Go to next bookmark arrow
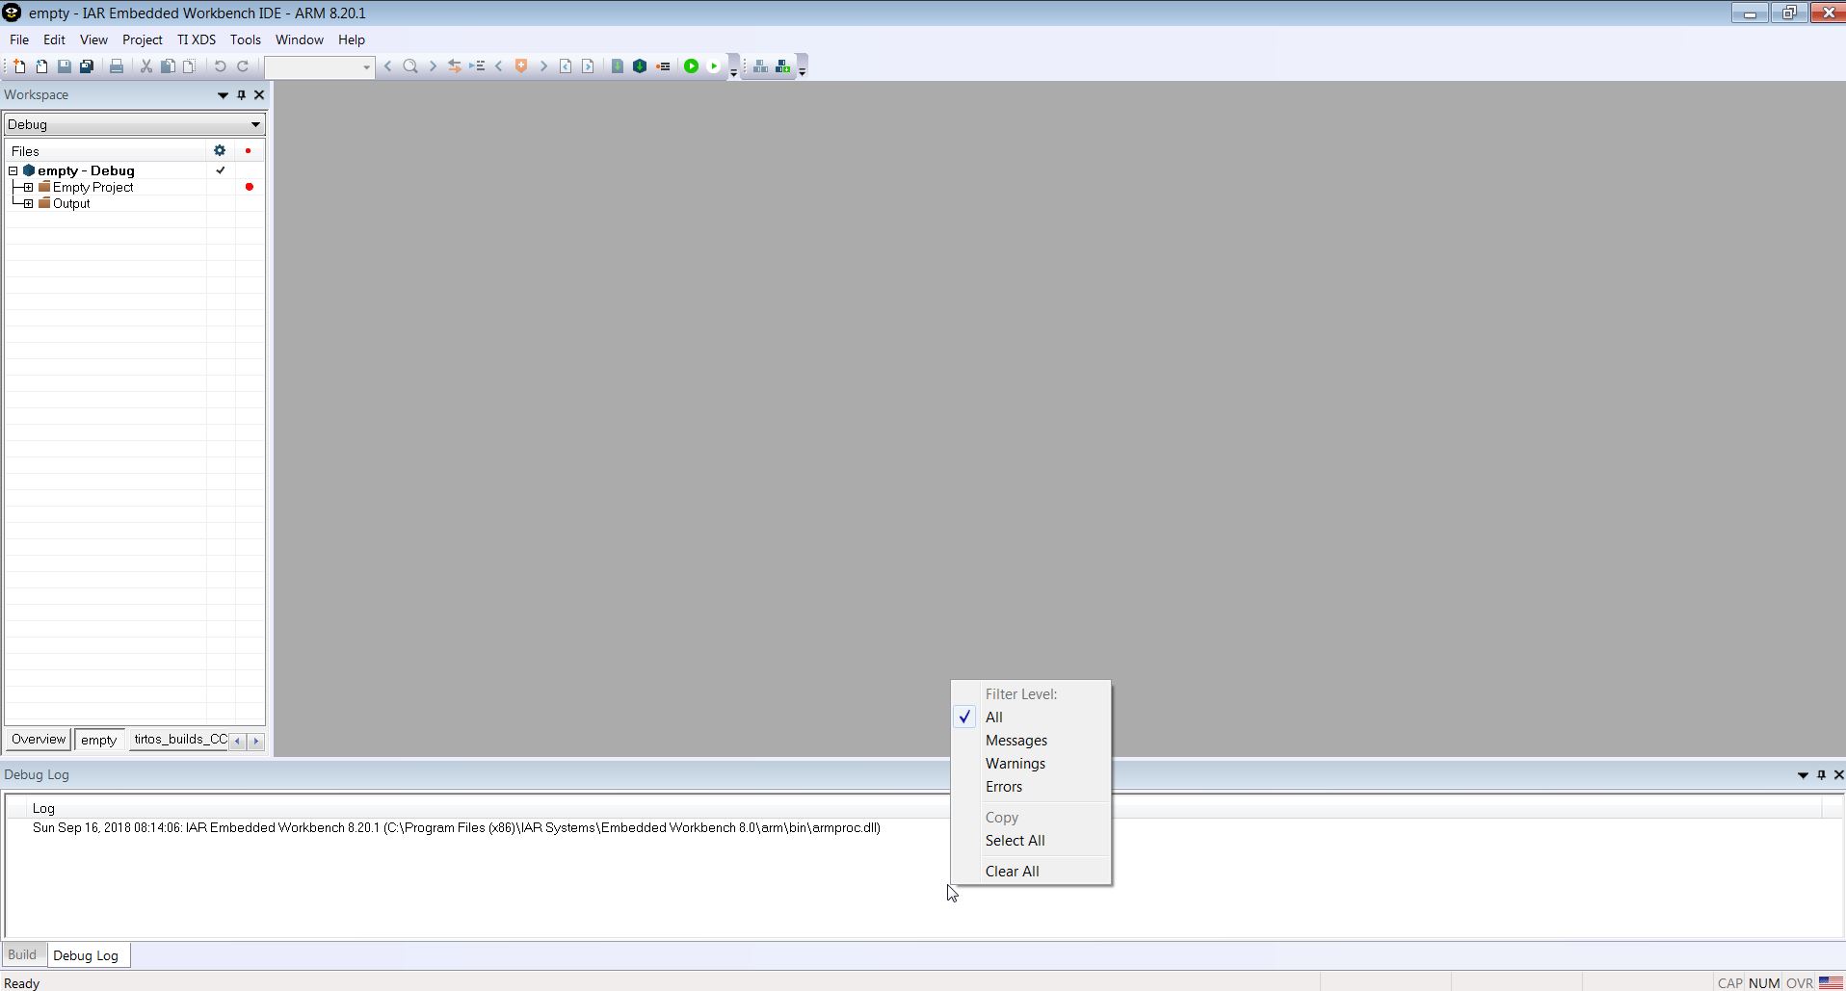Viewport: 1846px width, 991px height. pos(543,66)
